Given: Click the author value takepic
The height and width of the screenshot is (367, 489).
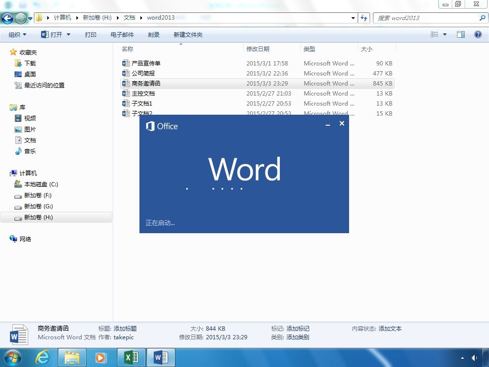Looking at the screenshot, I should coord(124,337).
